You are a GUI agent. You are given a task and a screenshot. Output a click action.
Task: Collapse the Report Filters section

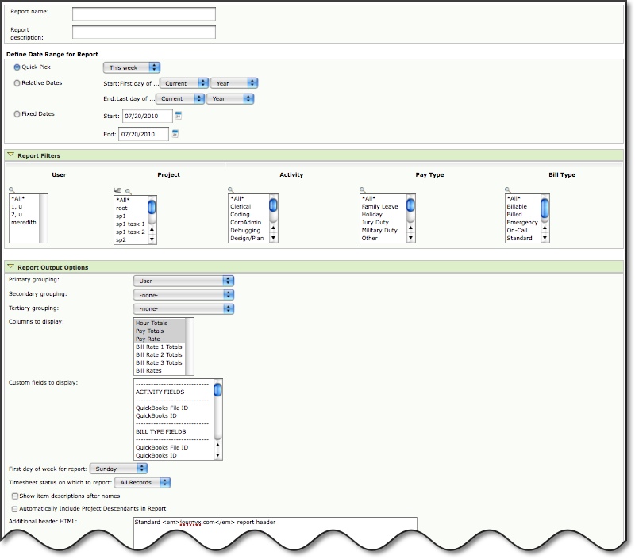[x=10, y=156]
